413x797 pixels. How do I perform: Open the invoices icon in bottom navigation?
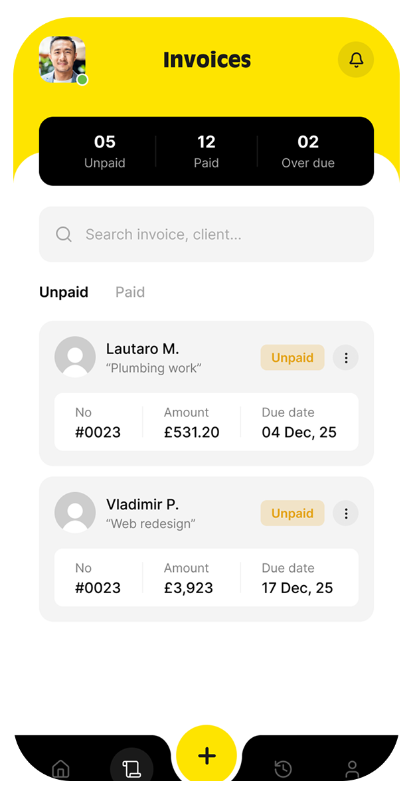click(x=131, y=769)
